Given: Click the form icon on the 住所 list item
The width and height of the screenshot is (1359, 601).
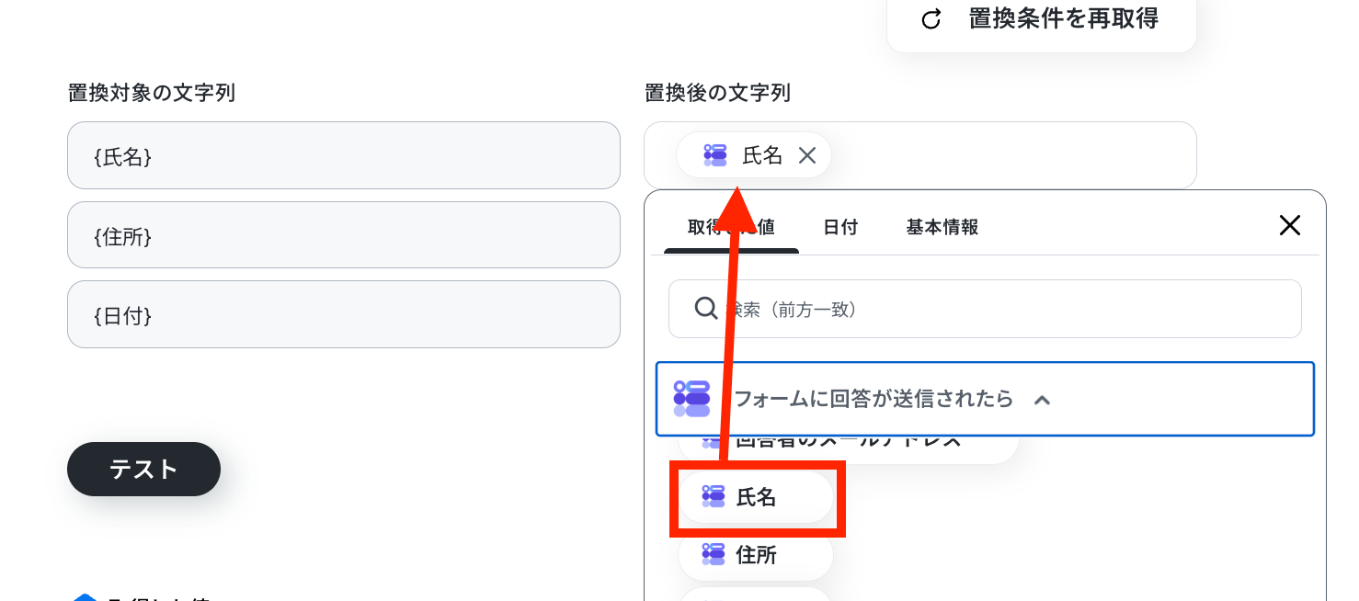Looking at the screenshot, I should coord(714,554).
